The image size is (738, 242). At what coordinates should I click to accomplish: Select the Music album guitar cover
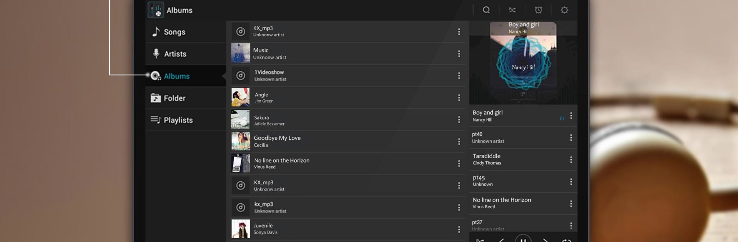click(x=241, y=53)
